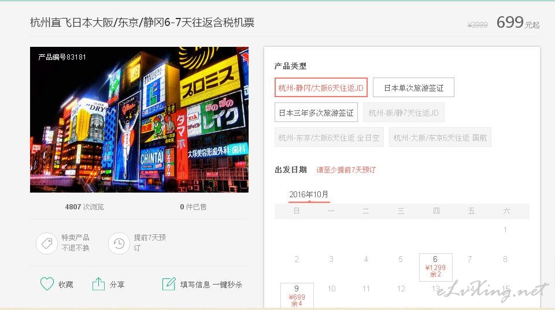Screen dimensions: 555x310
Task: Pick October 6 priced ¥1299
Action: (435, 267)
